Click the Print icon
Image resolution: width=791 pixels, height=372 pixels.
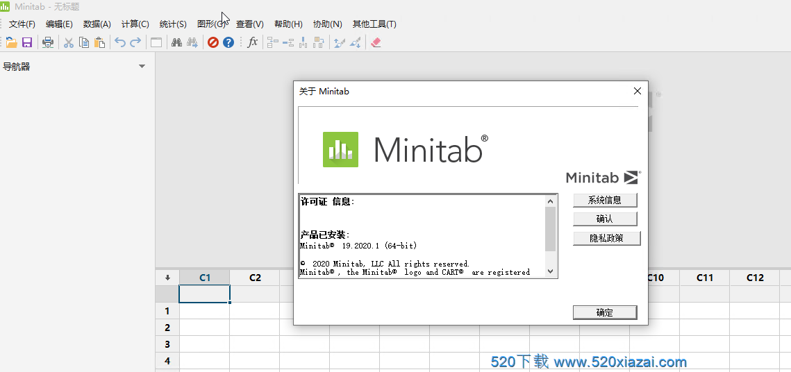(48, 42)
